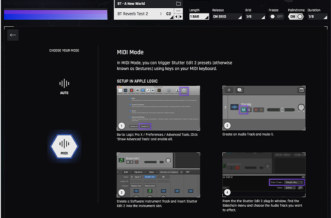Go to previous preset with left arrow
This screenshot has width=331, height=218.
[176, 17]
